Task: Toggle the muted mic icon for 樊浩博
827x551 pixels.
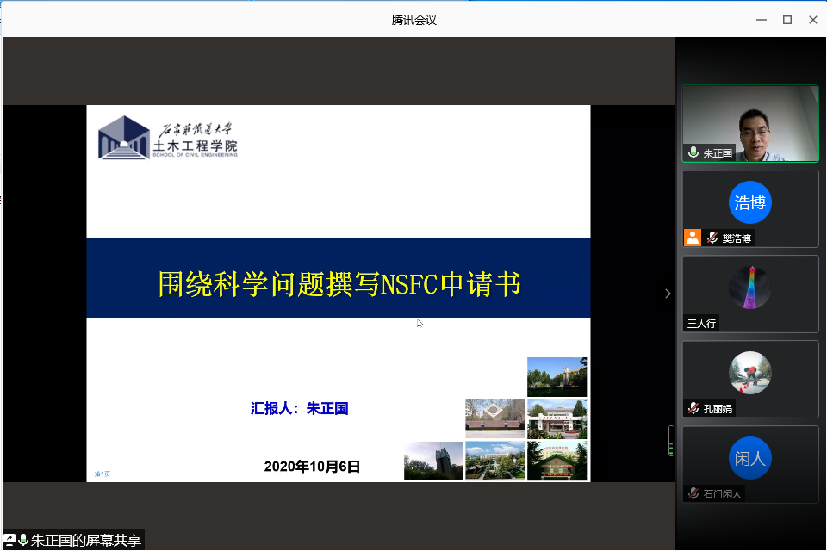Action: click(x=712, y=238)
